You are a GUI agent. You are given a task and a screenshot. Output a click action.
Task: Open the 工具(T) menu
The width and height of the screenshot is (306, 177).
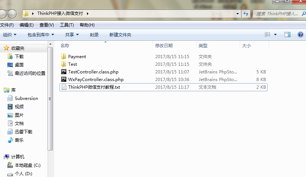coord(67,25)
